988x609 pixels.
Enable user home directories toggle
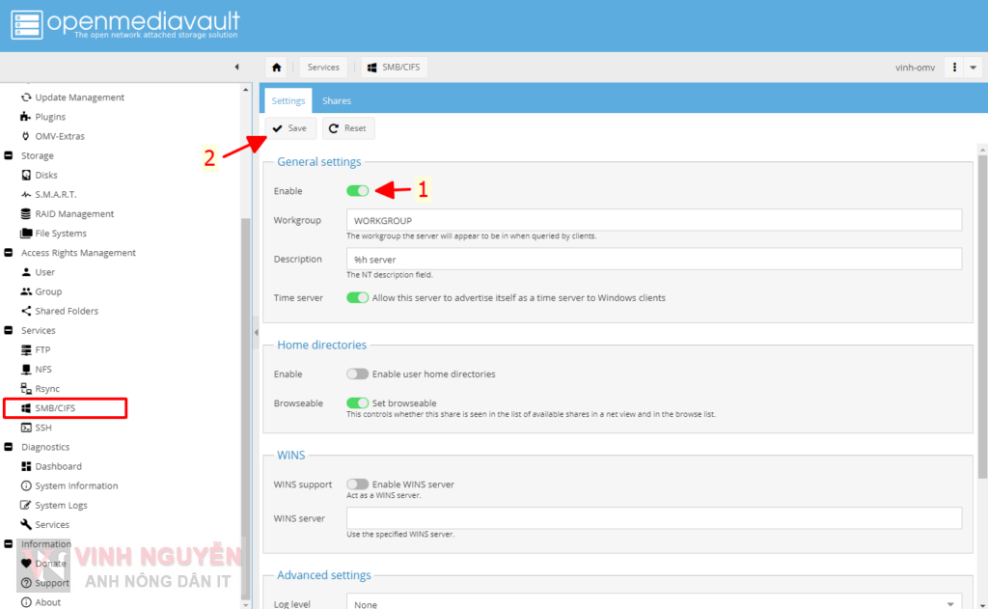click(x=358, y=374)
